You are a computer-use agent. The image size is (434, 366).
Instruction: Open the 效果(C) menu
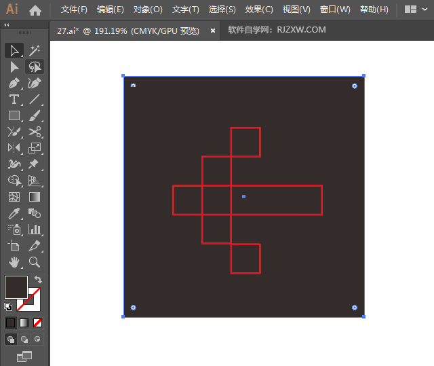point(259,10)
